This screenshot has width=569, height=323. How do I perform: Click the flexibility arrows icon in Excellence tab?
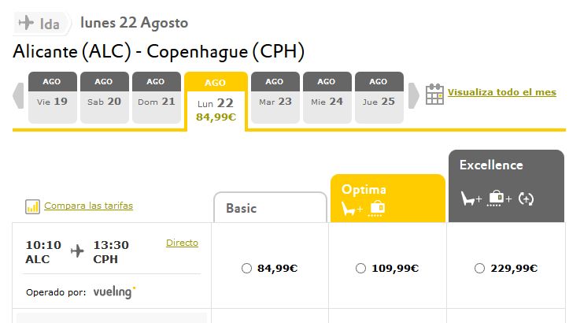[x=526, y=199]
